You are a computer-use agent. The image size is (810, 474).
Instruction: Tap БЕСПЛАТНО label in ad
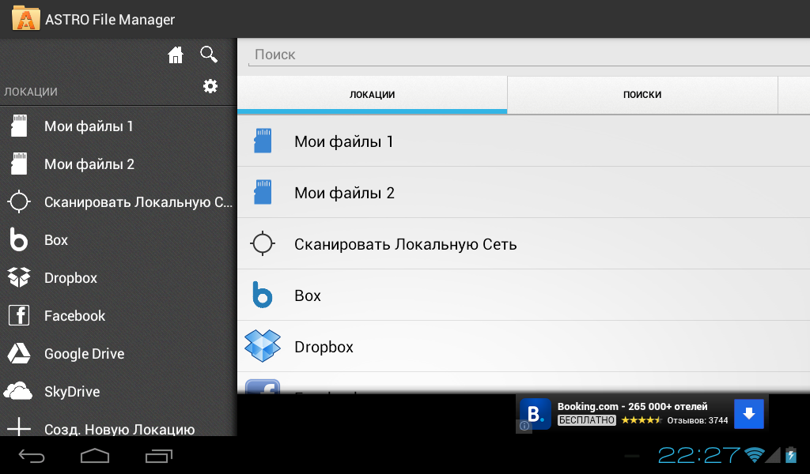pos(587,420)
